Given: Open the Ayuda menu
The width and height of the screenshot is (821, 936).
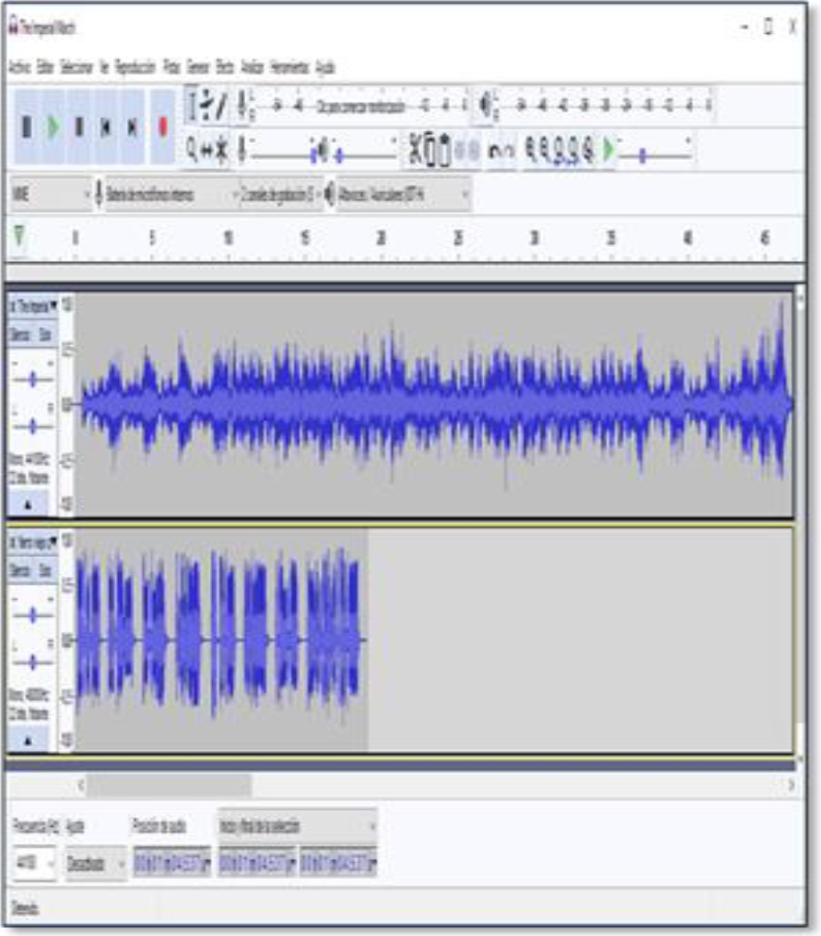Looking at the screenshot, I should tap(326, 68).
